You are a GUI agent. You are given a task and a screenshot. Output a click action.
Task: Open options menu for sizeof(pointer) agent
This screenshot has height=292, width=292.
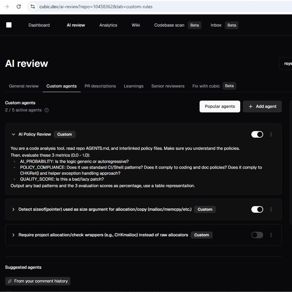[271, 209]
